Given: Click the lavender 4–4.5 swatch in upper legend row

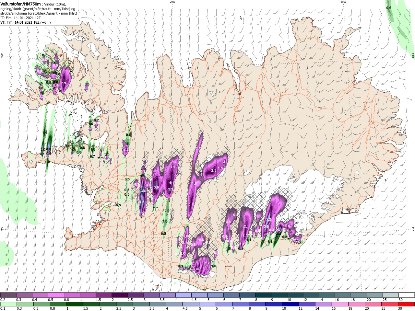Looking at the screenshot, I should pos(183,295).
